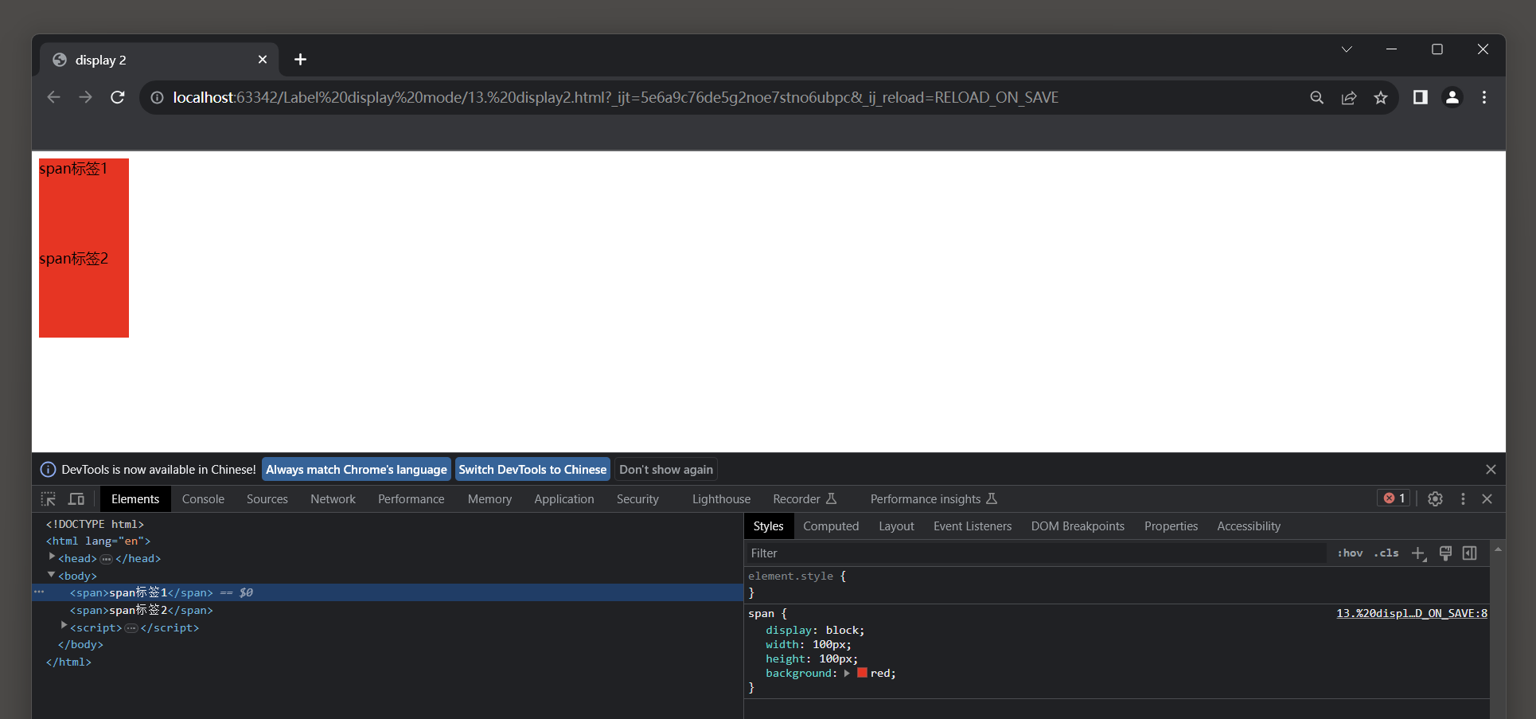Screen dimensions: 1536x719
Task: Switch to the Security tab
Action: (x=637, y=499)
